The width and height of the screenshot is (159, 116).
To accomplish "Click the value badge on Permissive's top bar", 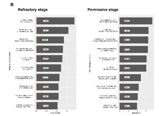I will point(127,21).
